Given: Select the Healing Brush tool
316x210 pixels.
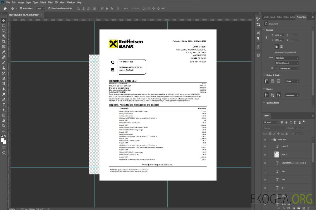Looking at the screenshot, I should click(x=4, y=57).
